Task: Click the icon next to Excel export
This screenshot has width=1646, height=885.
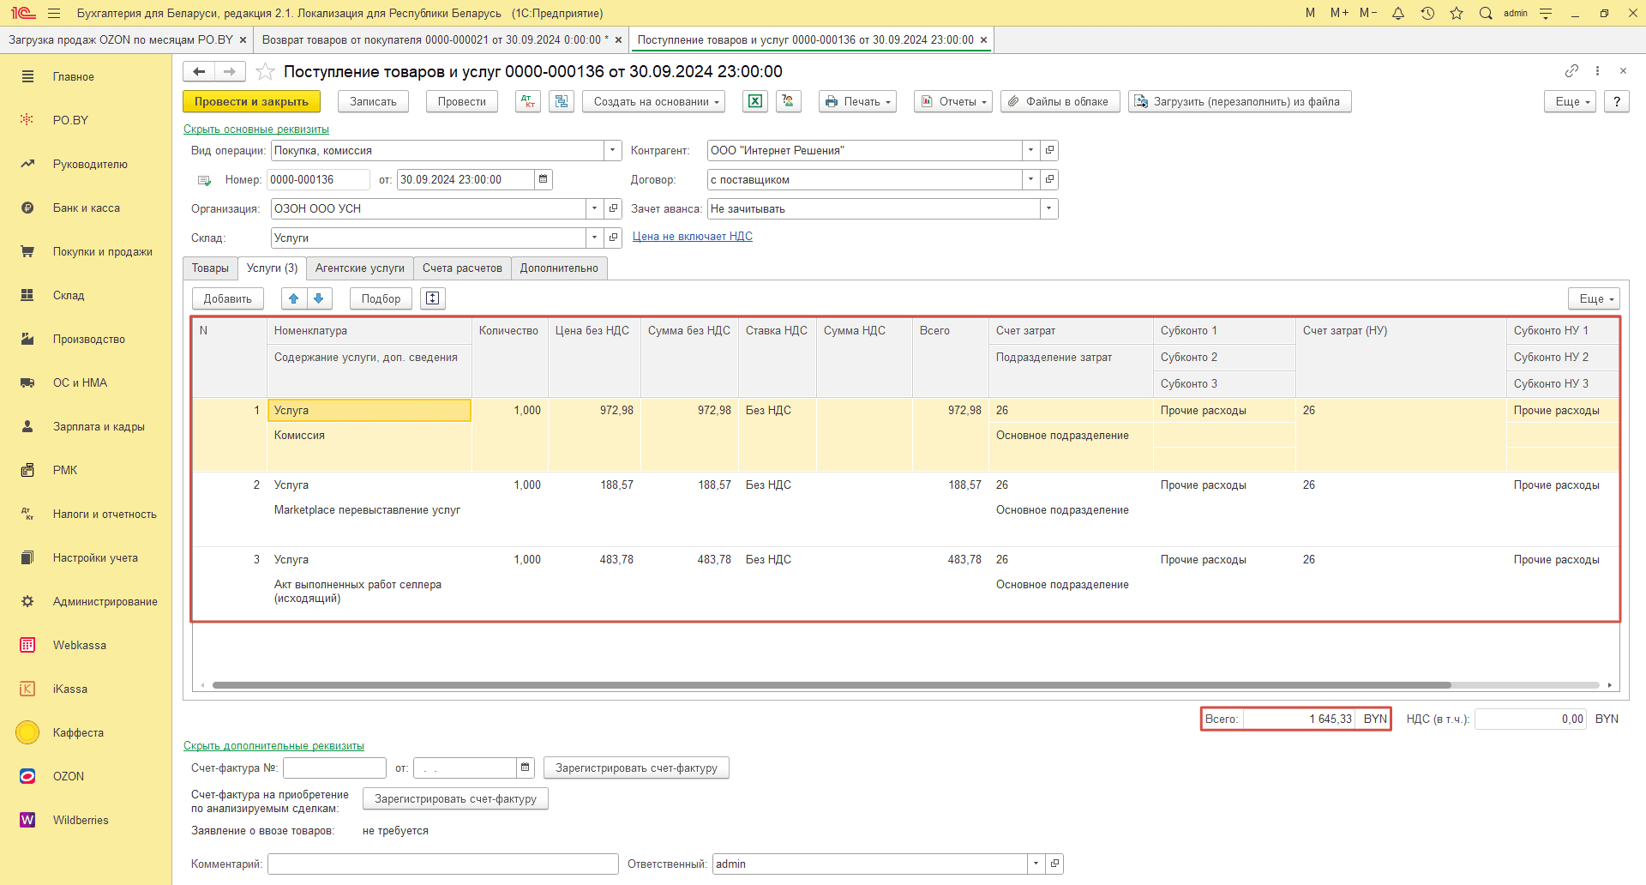Action: [x=789, y=101]
